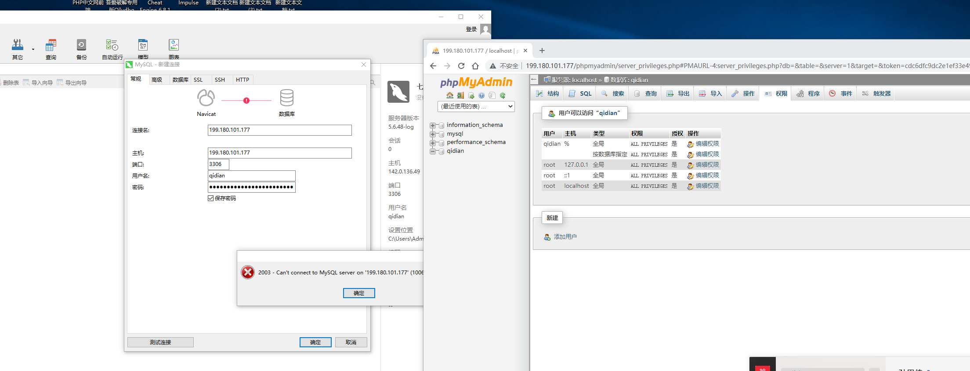Collapse phpMyAdmin navigation panel arrow
Image resolution: width=970 pixels, height=371 pixels.
click(534, 79)
